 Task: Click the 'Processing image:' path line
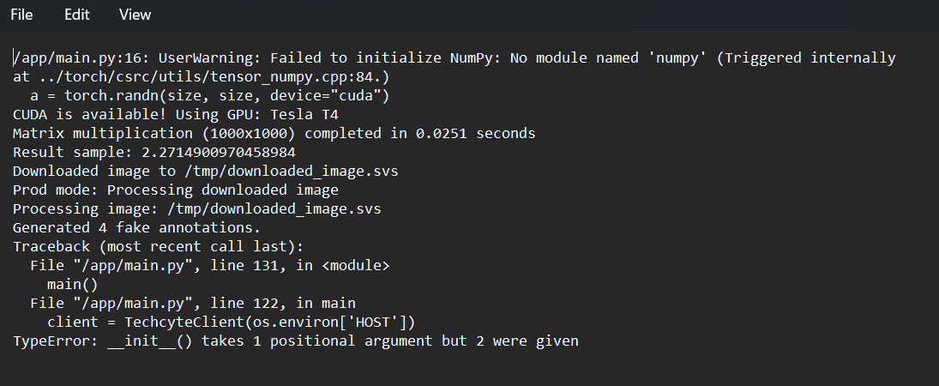(197, 208)
